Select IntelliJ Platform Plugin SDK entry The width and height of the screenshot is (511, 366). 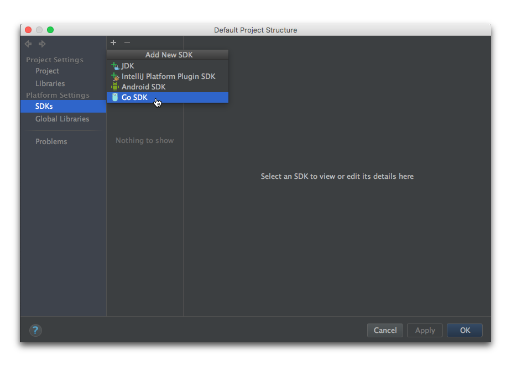pos(168,76)
